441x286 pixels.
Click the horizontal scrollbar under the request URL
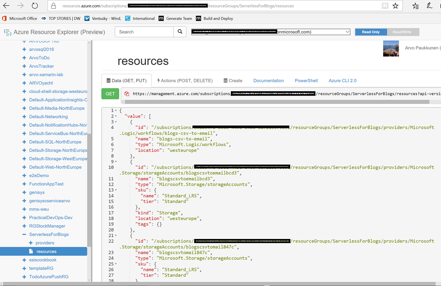276,102
